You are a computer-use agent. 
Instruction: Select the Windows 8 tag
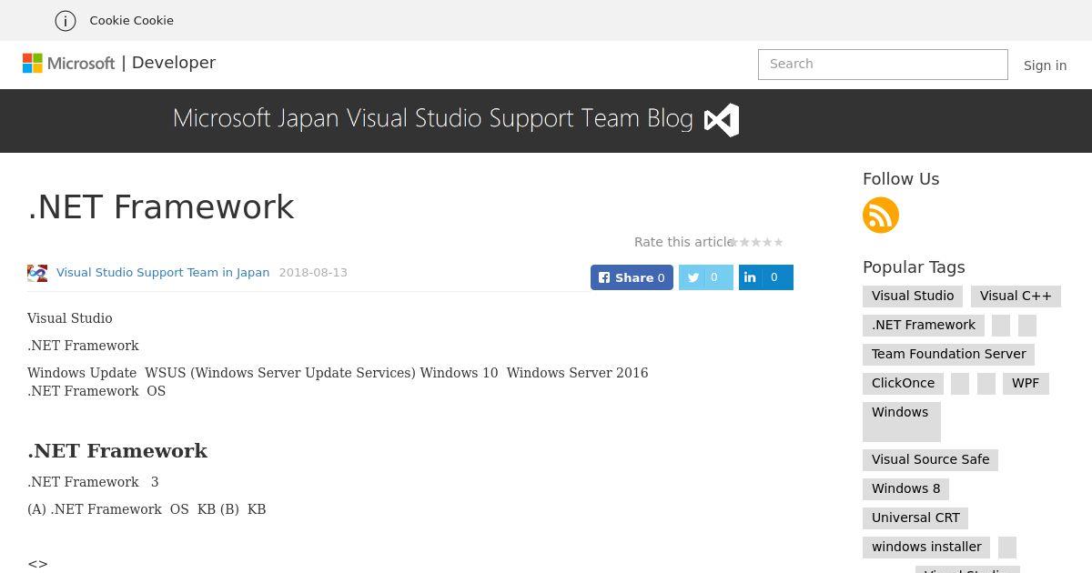(906, 488)
